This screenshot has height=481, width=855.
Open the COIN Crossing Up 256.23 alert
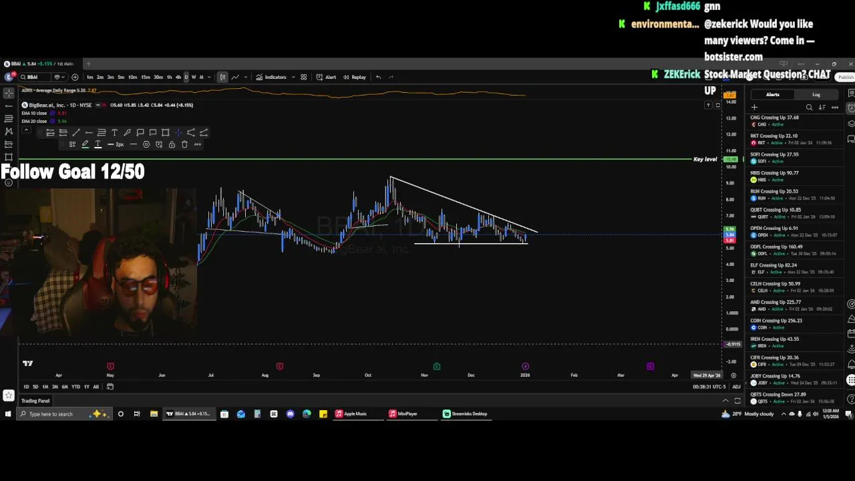(x=795, y=324)
